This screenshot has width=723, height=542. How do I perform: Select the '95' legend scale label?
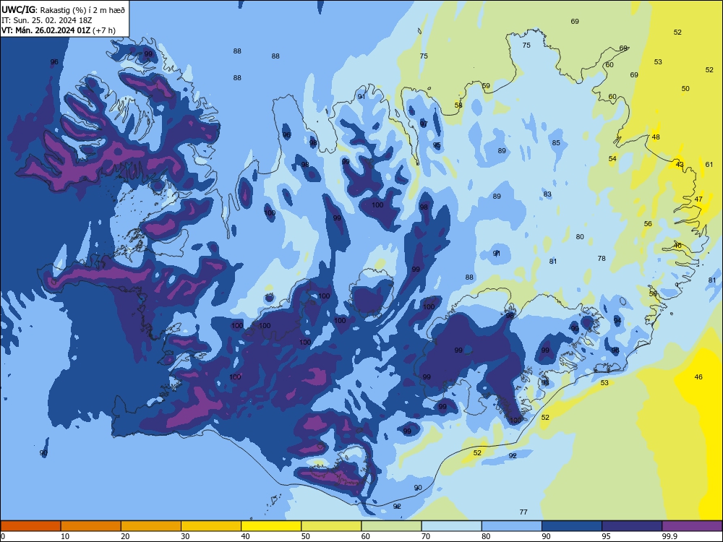click(606, 536)
